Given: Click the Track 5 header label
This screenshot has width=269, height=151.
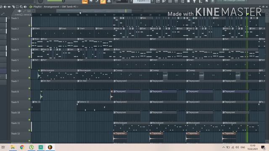Looking at the screenshot, I should point(15,60).
